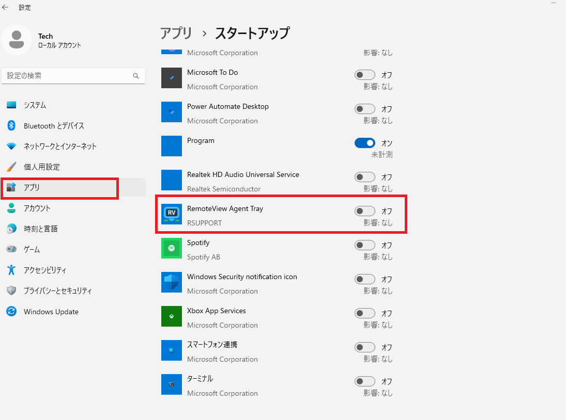This screenshot has width=566, height=420.
Task: Turn on スマートフォン連携 startup toggle
Action: tap(365, 347)
